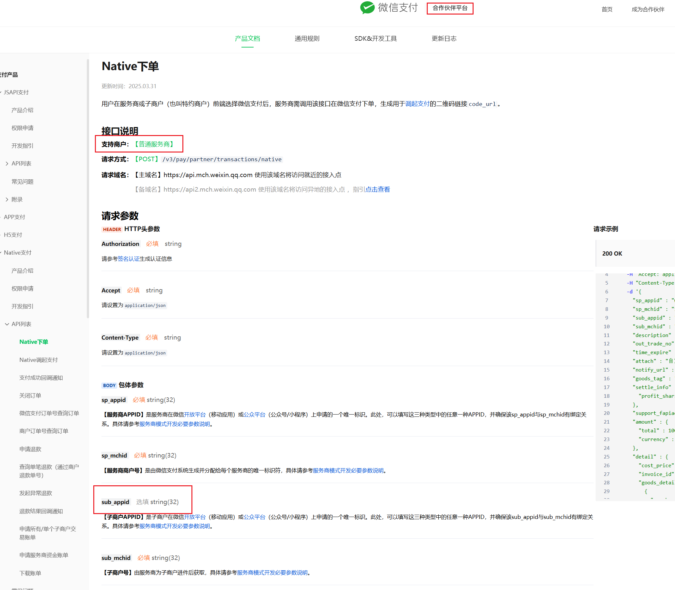Screen dimensions: 675x590
Task: Click the 200 OK response header
Action: 612,254
